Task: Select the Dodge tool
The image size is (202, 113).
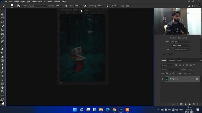Action: coord(2,68)
